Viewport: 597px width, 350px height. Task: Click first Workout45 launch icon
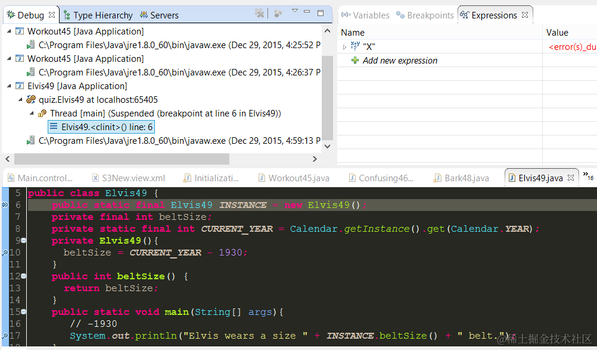pyautogui.click(x=19, y=31)
